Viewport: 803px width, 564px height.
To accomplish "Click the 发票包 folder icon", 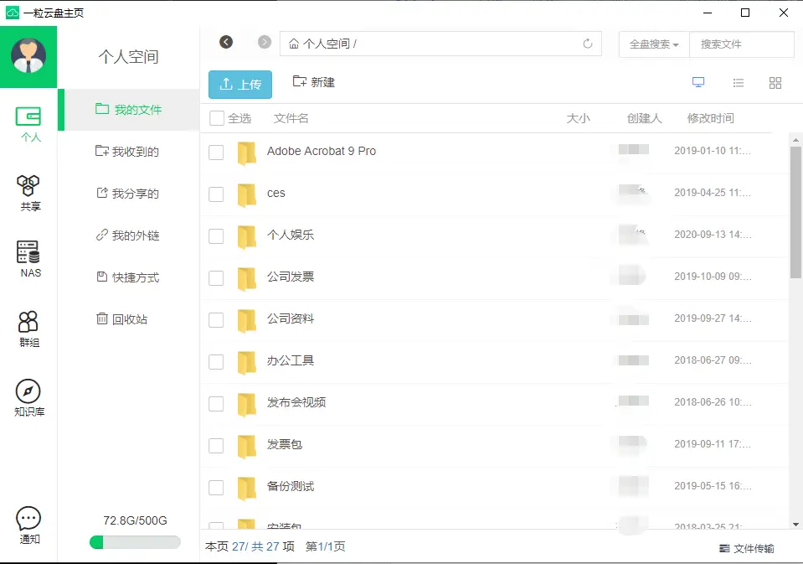I will tap(246, 447).
